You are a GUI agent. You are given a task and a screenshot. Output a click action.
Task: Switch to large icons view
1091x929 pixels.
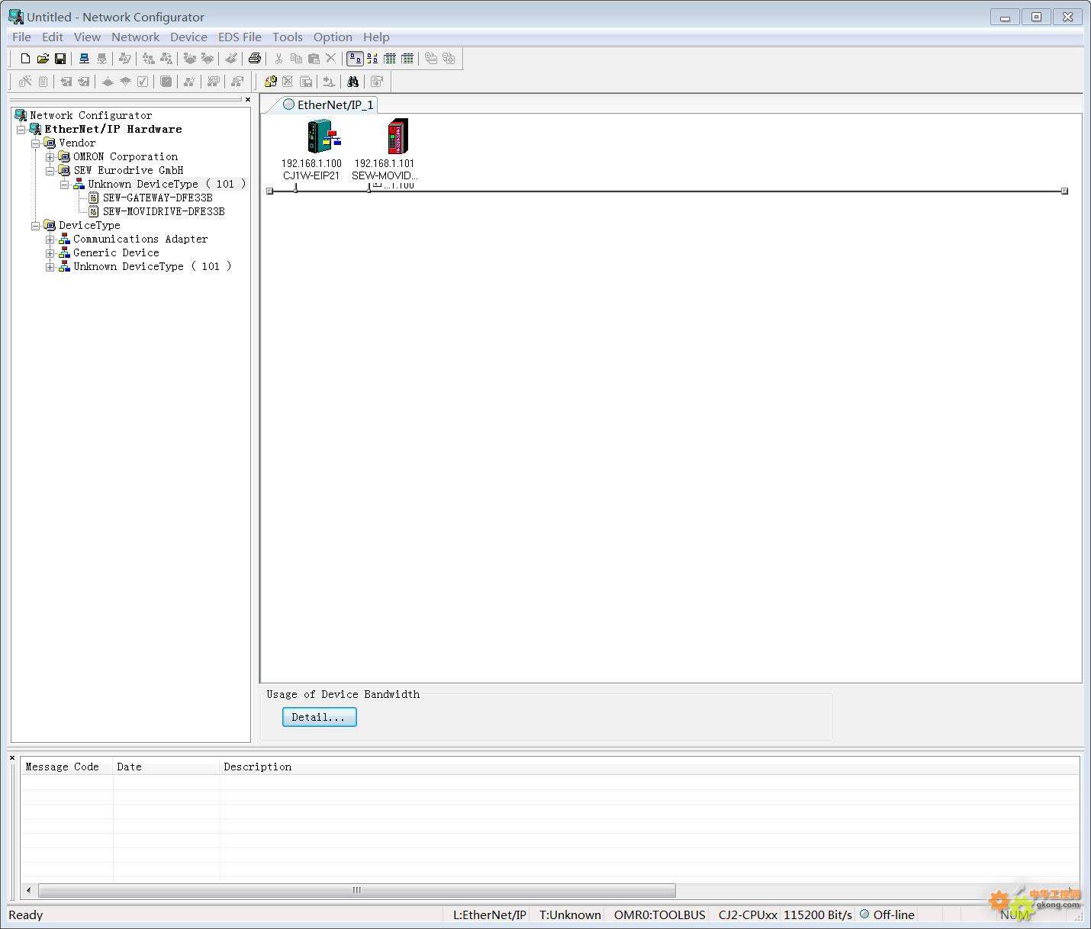point(355,59)
